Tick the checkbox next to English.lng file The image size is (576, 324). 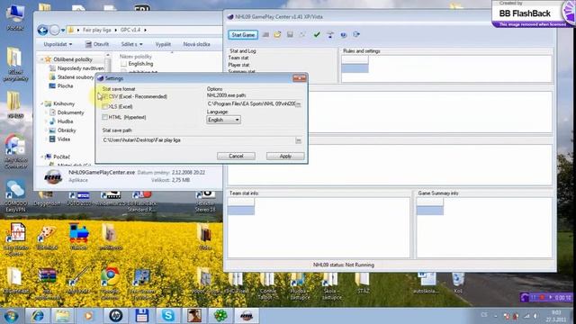coord(124,64)
